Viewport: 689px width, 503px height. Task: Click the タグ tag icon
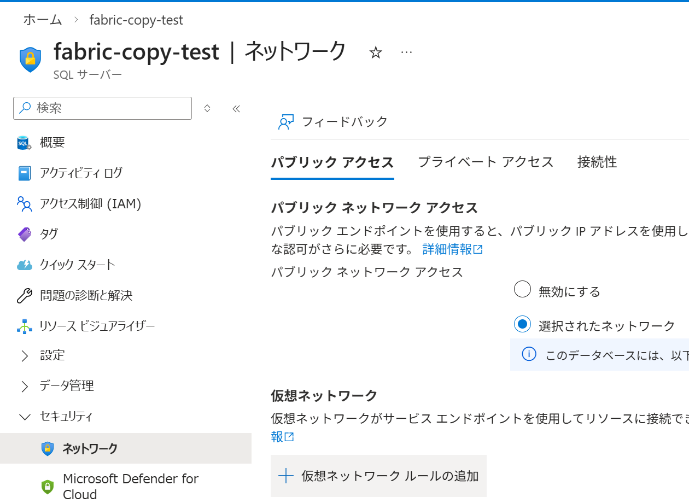tap(25, 235)
